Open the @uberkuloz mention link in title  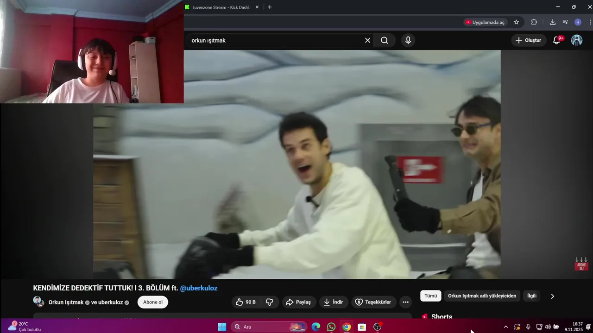coord(199,288)
